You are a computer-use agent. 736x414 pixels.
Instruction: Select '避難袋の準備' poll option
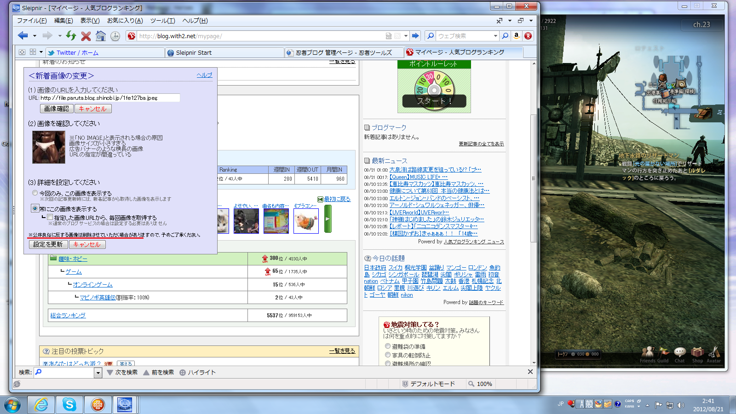tap(388, 346)
